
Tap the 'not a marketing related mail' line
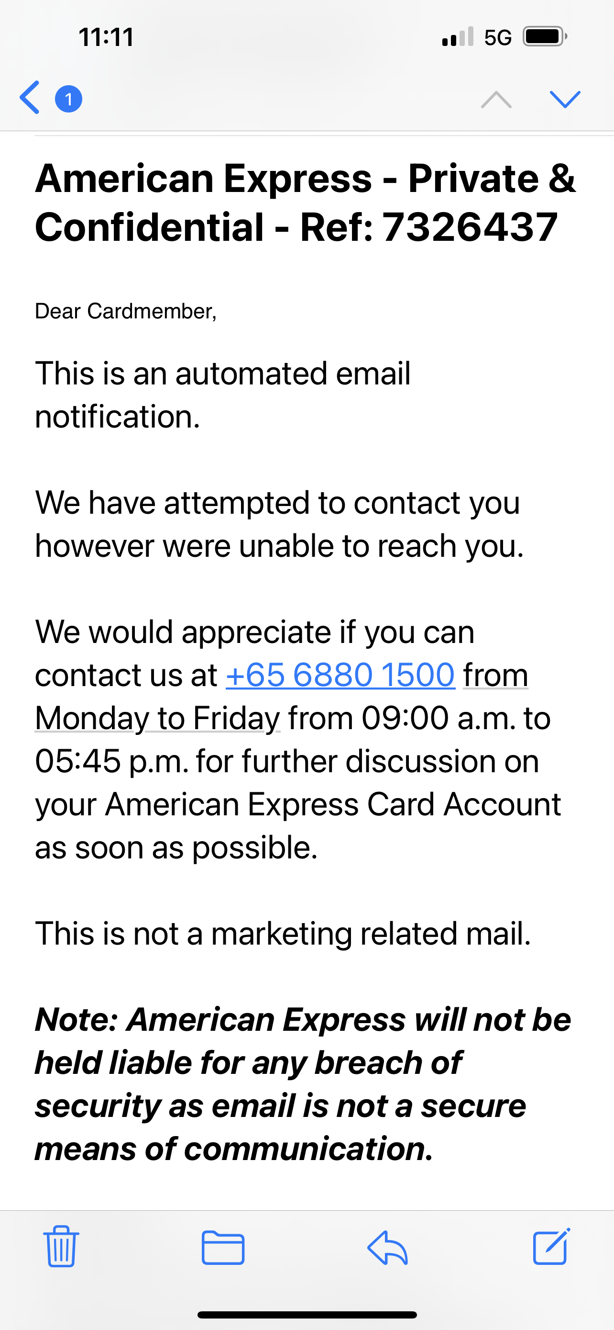(x=283, y=934)
